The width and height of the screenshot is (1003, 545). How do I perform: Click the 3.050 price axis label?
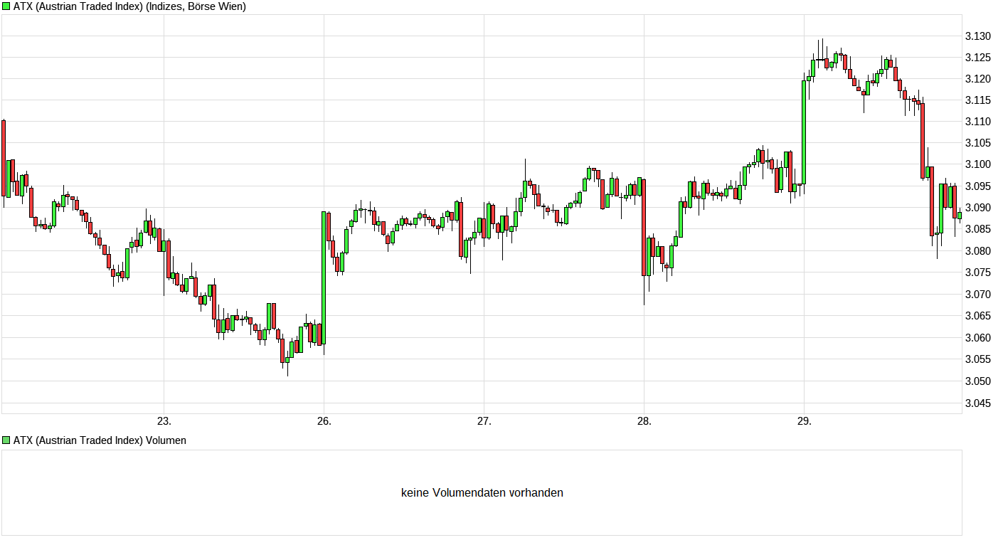(978, 381)
